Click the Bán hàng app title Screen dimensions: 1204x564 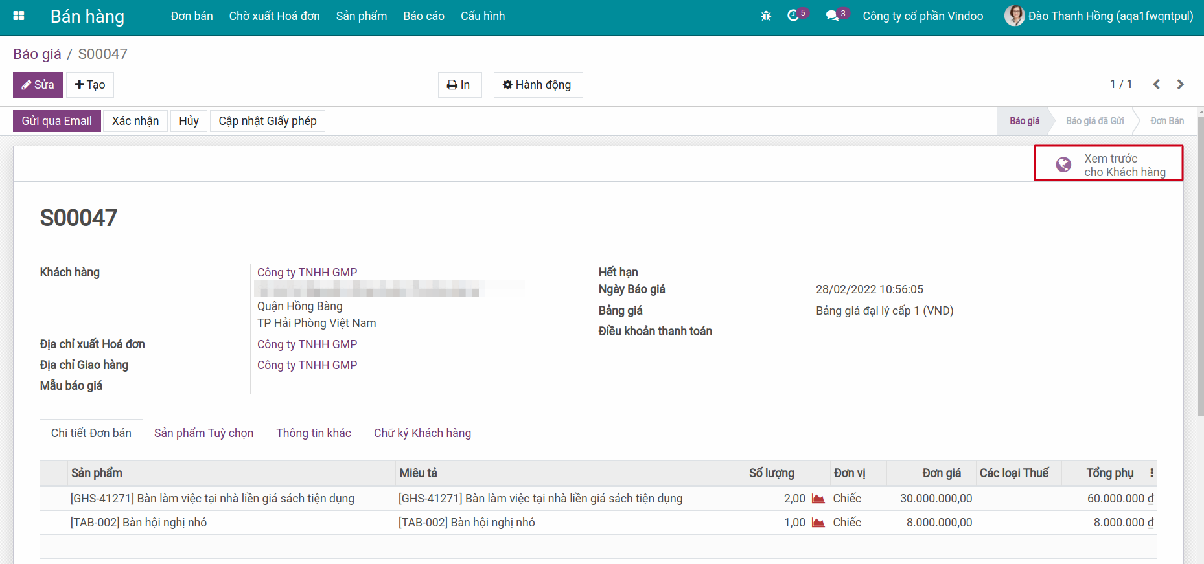87,16
